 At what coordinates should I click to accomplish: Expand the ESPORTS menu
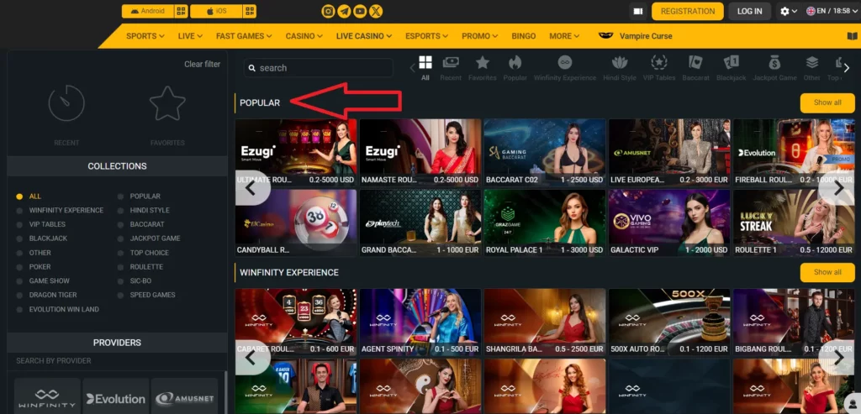coord(427,36)
